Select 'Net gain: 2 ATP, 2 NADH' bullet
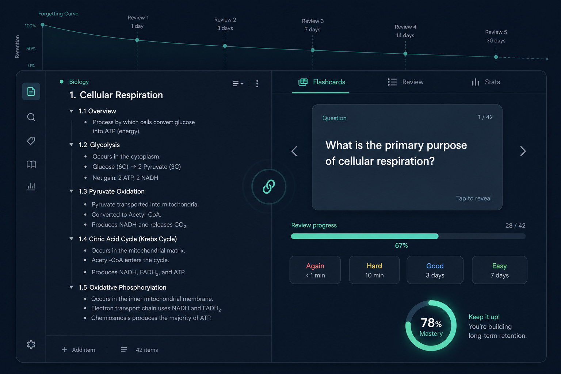 tap(125, 178)
